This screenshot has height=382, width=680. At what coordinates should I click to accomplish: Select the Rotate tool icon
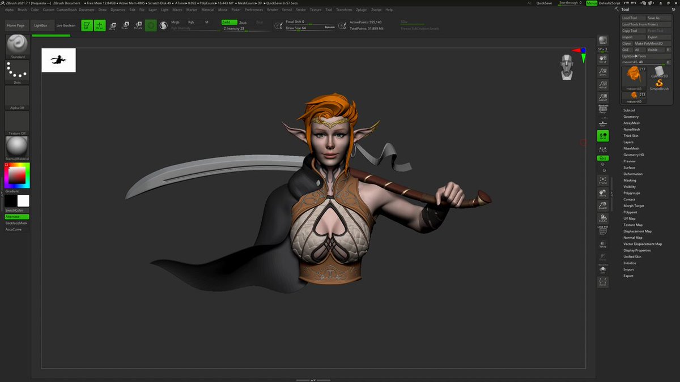(x=138, y=25)
